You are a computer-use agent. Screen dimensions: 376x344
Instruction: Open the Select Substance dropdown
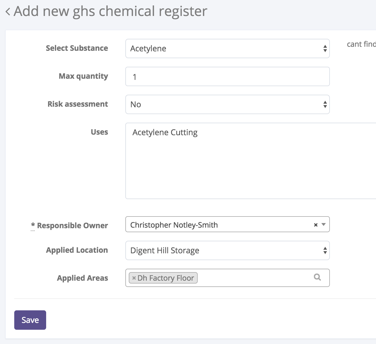pos(227,48)
